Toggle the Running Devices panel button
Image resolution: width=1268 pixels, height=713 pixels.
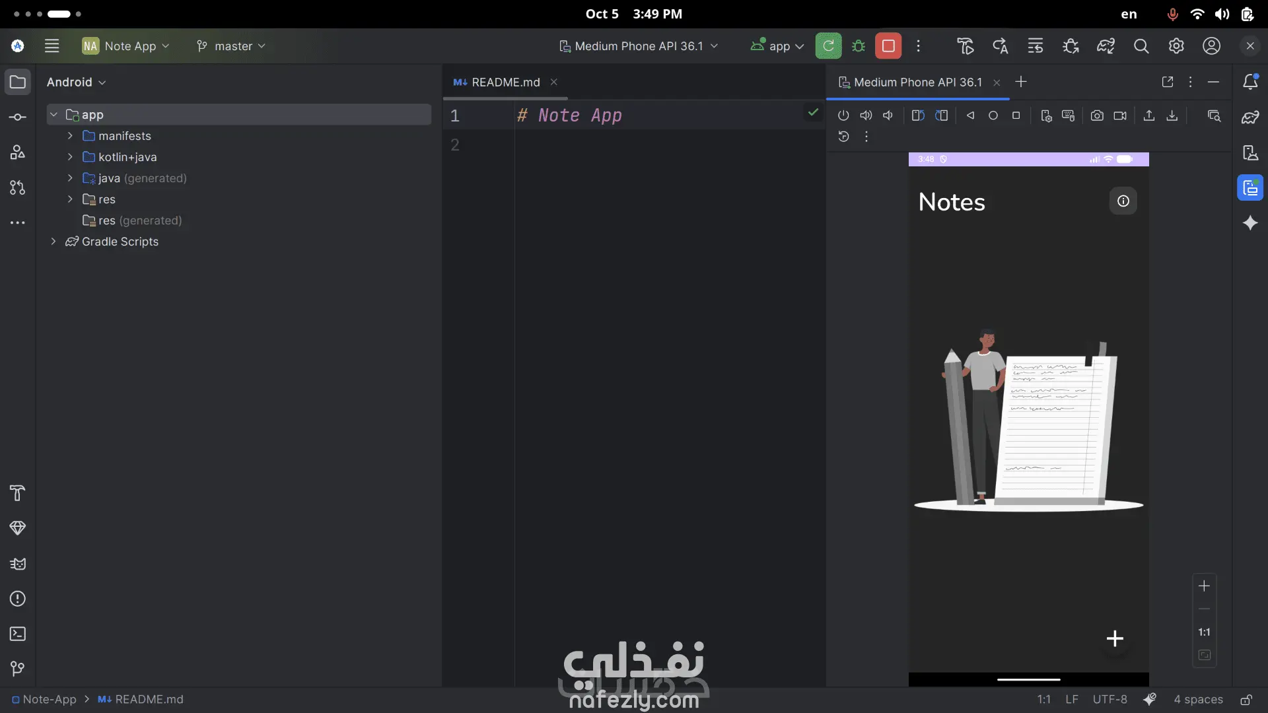click(1250, 188)
